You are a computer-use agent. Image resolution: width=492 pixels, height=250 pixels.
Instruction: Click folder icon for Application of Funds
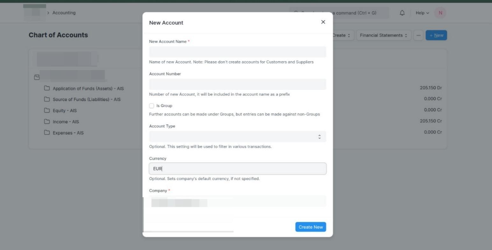[46, 89]
